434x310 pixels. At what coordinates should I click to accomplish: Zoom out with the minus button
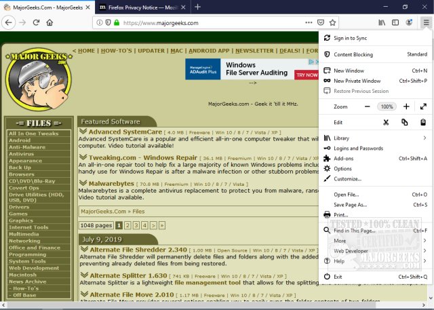point(368,106)
